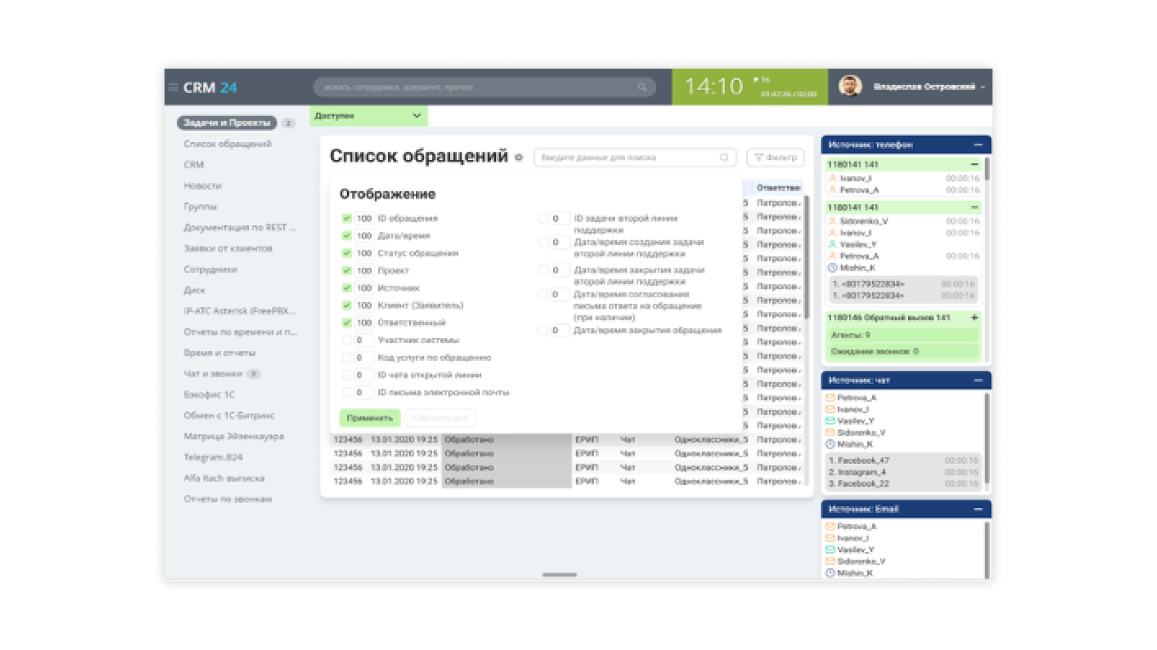Collapse the Источник: телефон panel
Viewport: 1157px width, 650px height.
coord(977,144)
